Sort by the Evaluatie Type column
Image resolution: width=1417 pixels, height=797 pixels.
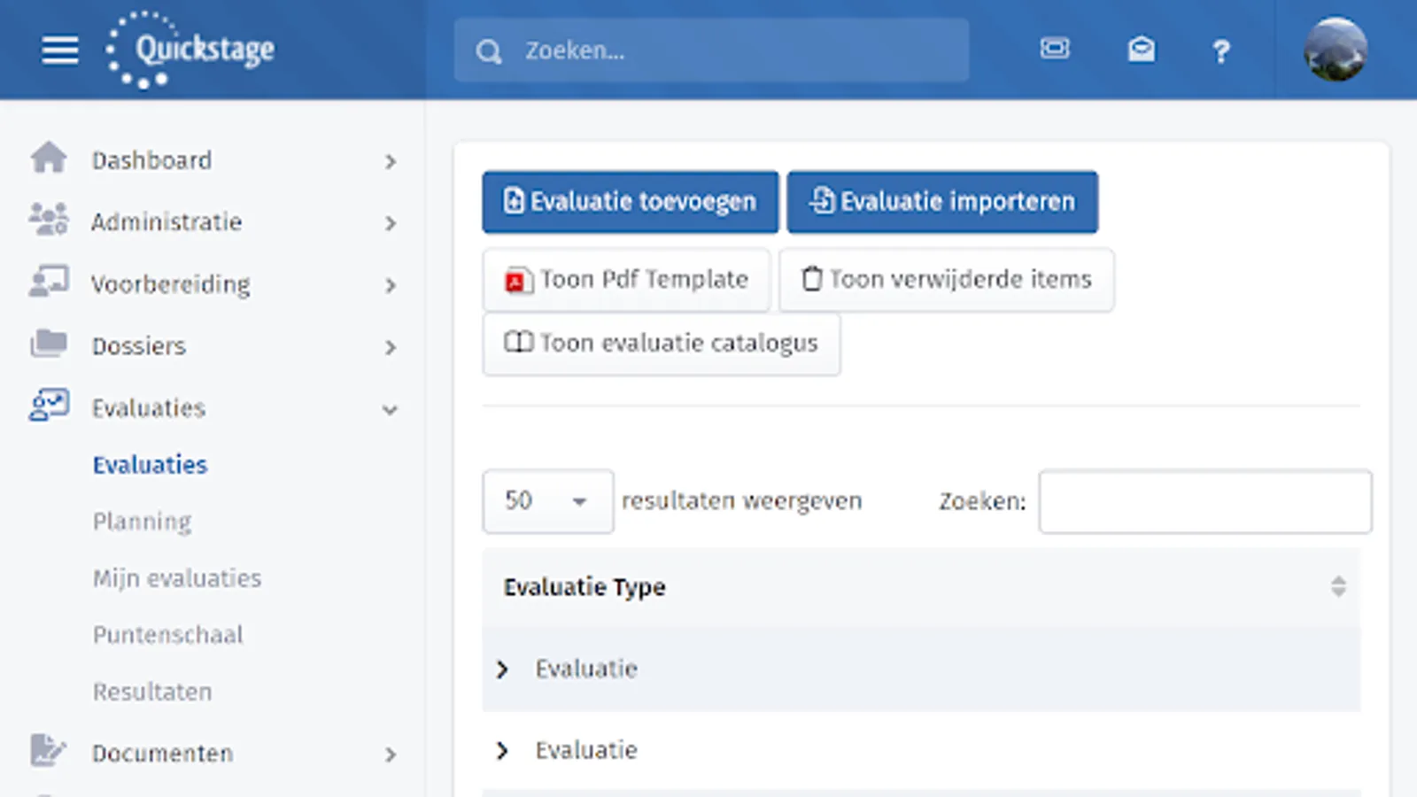tap(1338, 586)
